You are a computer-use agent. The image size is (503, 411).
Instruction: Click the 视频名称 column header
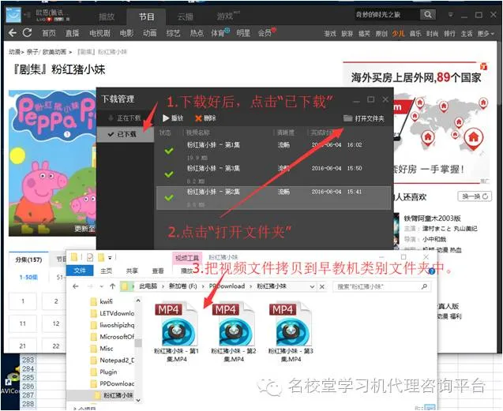pyautogui.click(x=198, y=133)
